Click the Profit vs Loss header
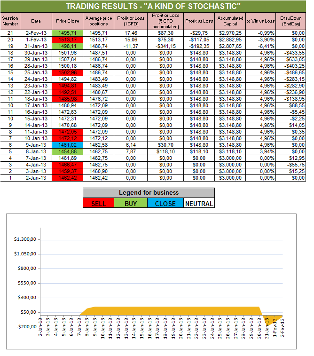The height and width of the screenshot is (356, 314). [x=199, y=21]
